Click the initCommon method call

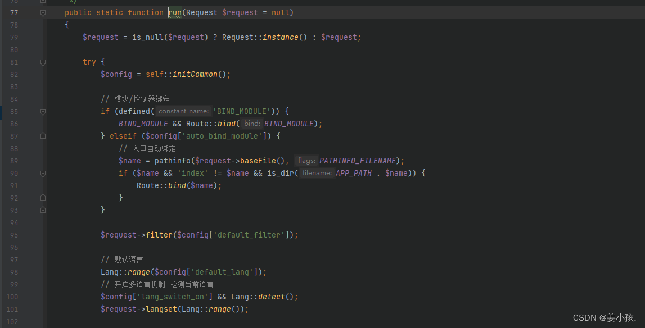point(195,74)
